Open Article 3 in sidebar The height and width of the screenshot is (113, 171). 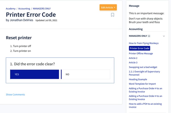(x=133, y=63)
